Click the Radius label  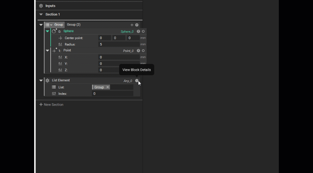click(70, 44)
